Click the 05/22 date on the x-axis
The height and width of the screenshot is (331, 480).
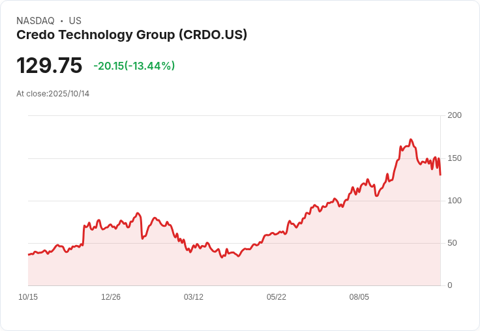click(x=277, y=297)
